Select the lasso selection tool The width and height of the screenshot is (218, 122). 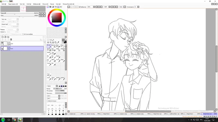51,40
